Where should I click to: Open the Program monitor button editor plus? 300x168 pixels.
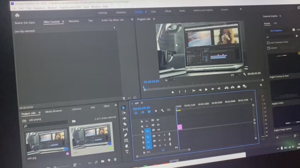pos(261,85)
